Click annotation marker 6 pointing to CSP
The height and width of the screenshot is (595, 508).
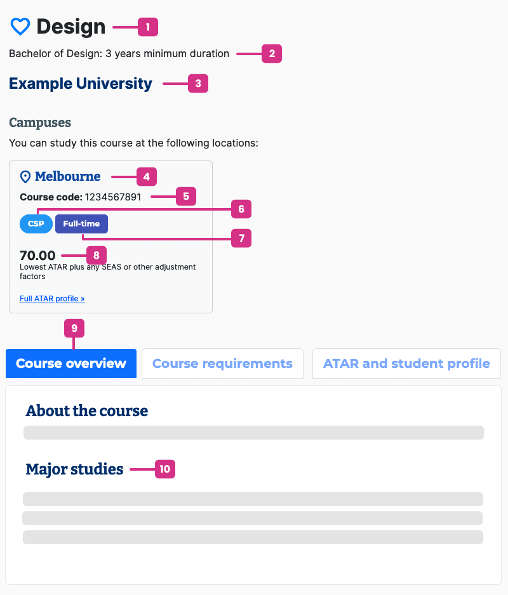coord(241,209)
